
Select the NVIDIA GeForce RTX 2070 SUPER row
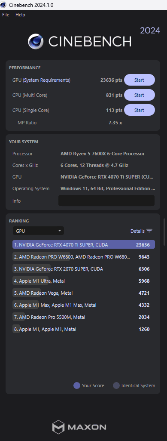84,269
